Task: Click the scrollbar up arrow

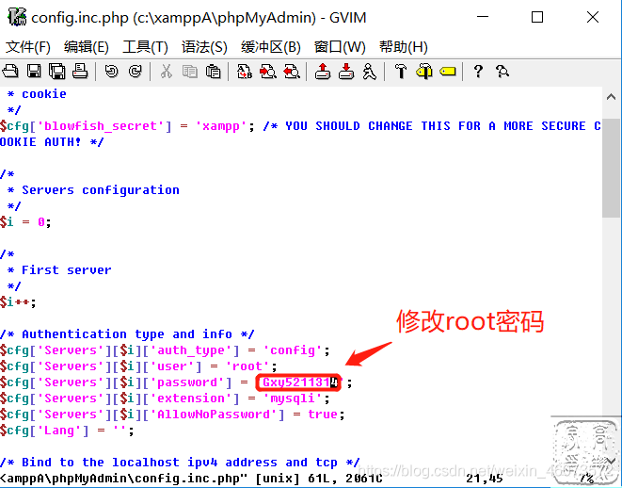Action: 612,96
